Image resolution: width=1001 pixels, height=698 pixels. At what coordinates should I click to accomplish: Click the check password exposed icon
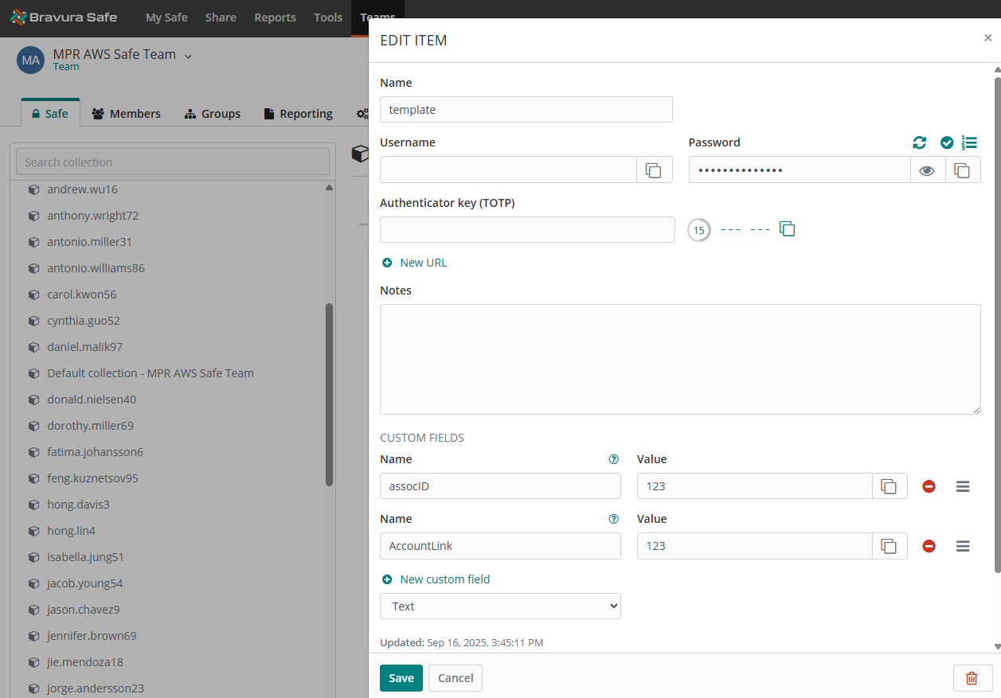[947, 142]
